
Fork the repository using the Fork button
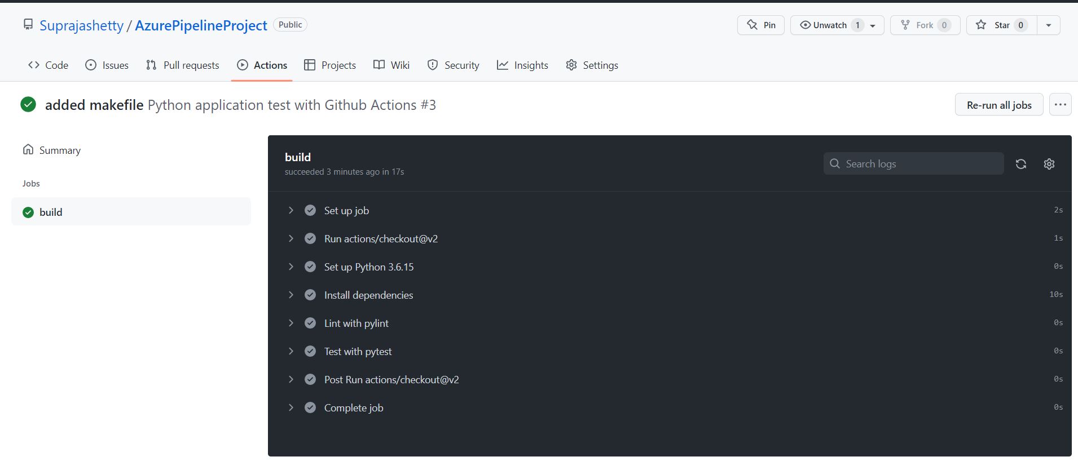[x=925, y=25]
